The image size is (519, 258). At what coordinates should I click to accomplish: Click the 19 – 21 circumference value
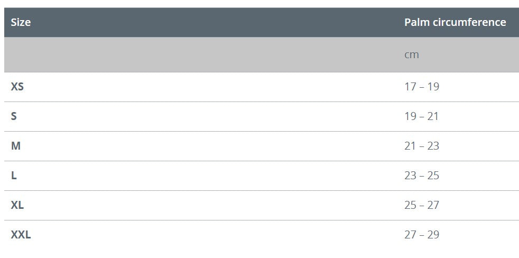click(422, 116)
